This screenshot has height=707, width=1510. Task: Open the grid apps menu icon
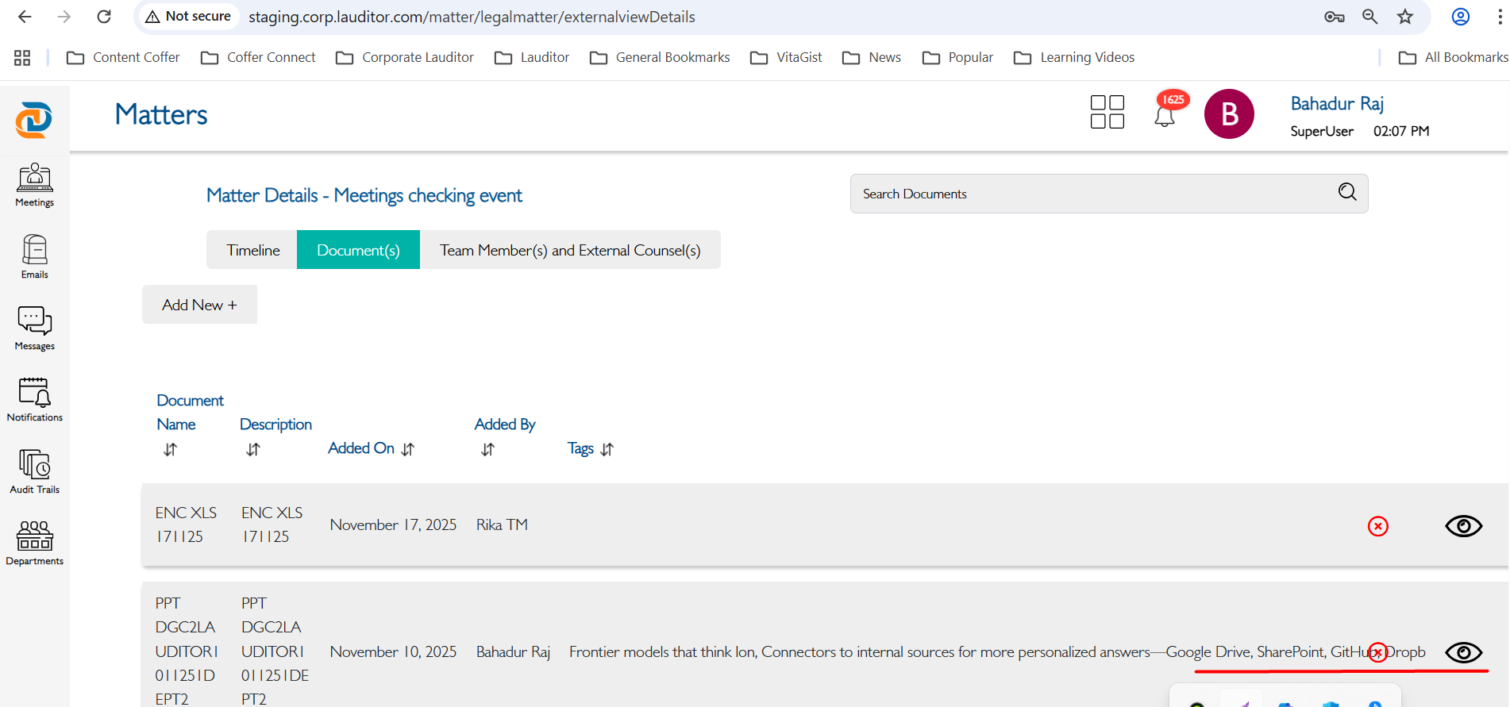click(x=1107, y=112)
